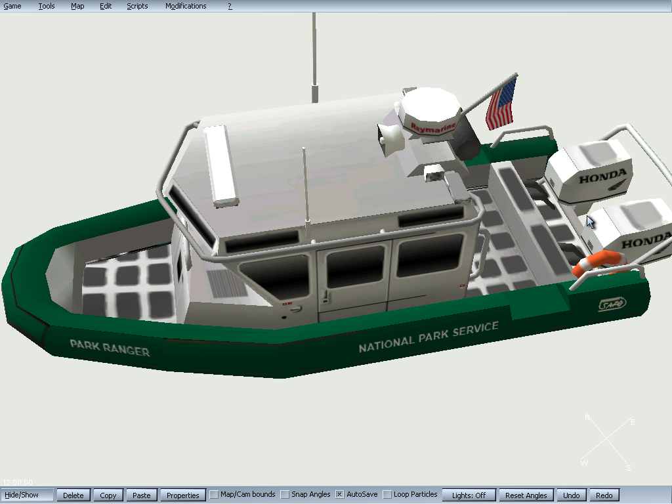Click the Delete button

point(73,495)
